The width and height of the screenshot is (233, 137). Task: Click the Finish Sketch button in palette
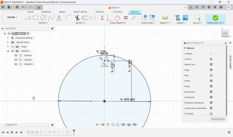click(218, 119)
